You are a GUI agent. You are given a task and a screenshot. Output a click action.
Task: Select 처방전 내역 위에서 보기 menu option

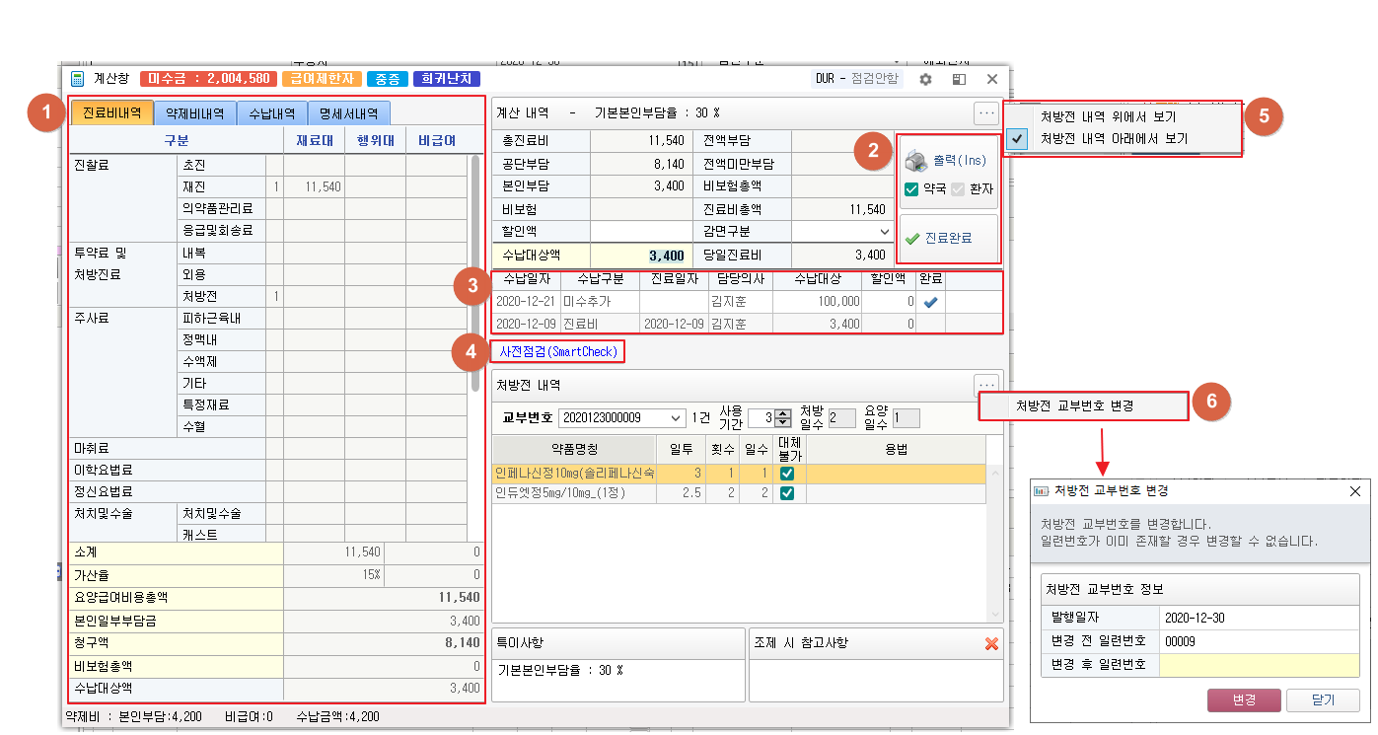1114,116
